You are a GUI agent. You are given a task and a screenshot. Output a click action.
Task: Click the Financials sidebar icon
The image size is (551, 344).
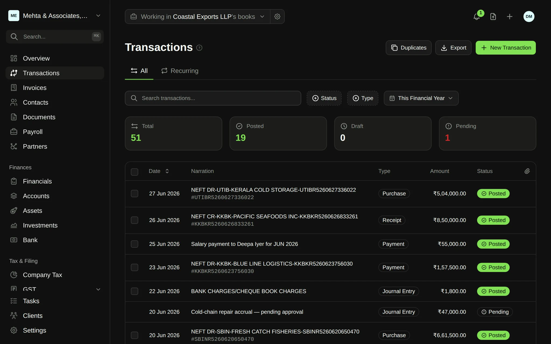[x=14, y=181]
